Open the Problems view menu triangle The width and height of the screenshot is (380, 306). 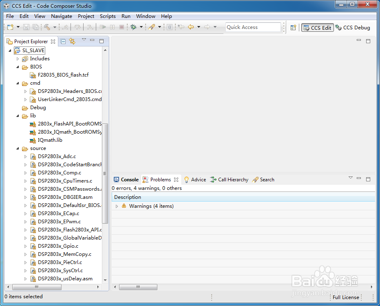pos(350,178)
